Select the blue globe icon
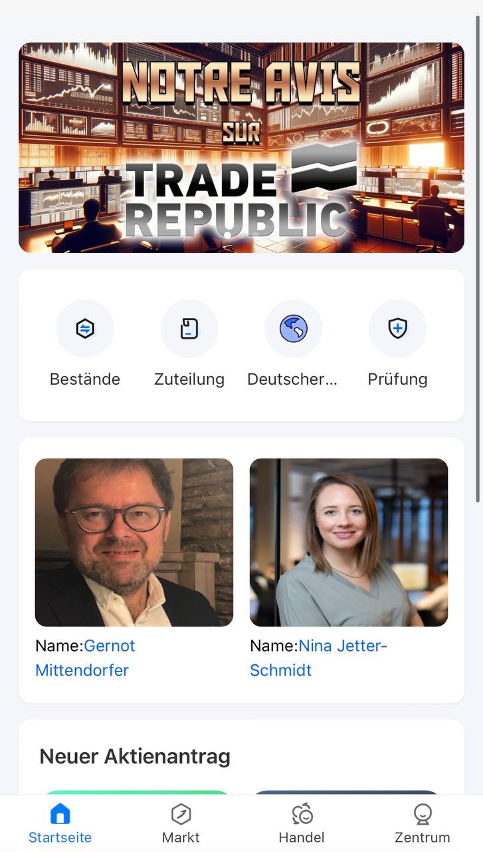The image size is (483, 852). [x=293, y=329]
